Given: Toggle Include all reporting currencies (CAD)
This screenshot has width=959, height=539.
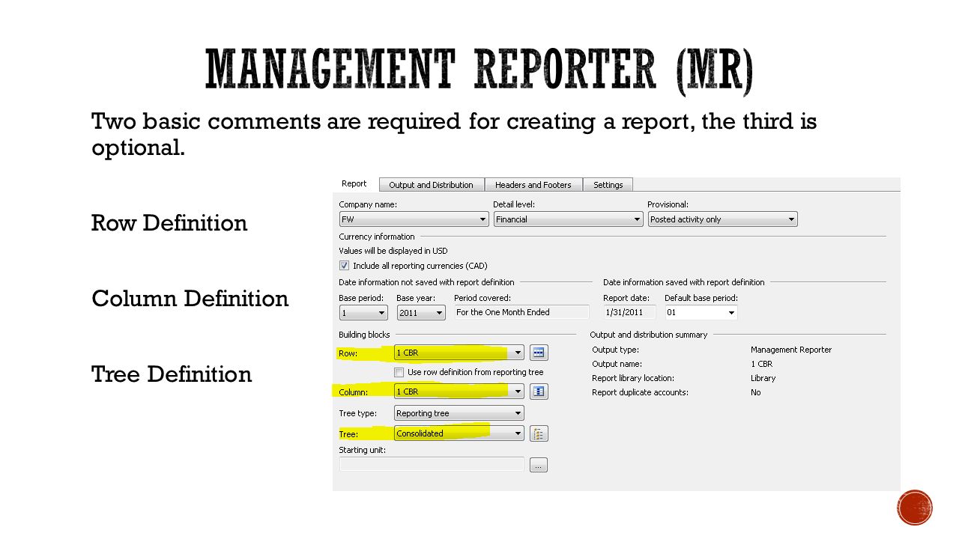Looking at the screenshot, I should [x=344, y=266].
